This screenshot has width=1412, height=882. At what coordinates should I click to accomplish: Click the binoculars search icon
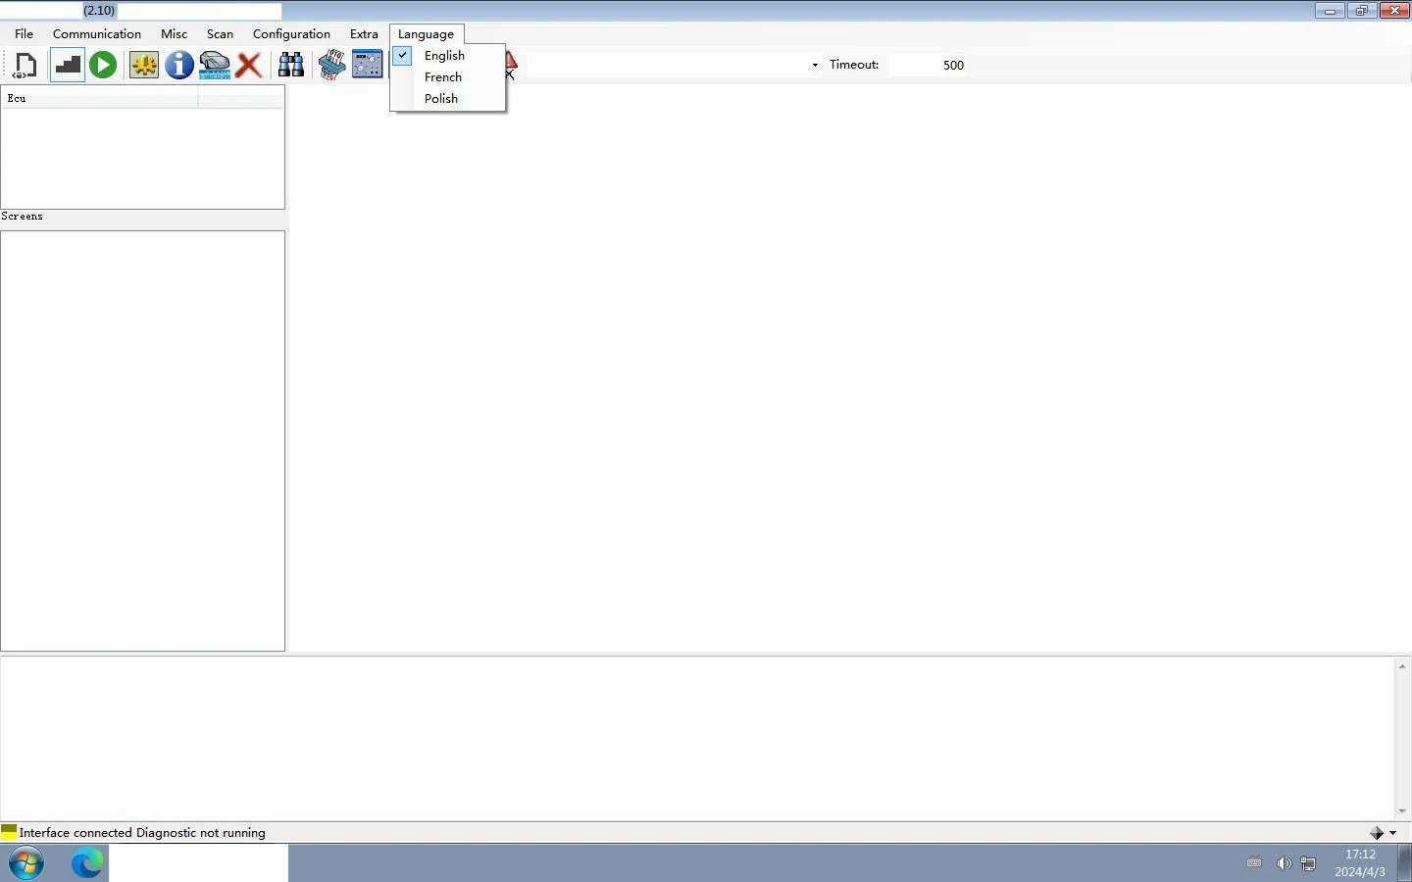(291, 66)
